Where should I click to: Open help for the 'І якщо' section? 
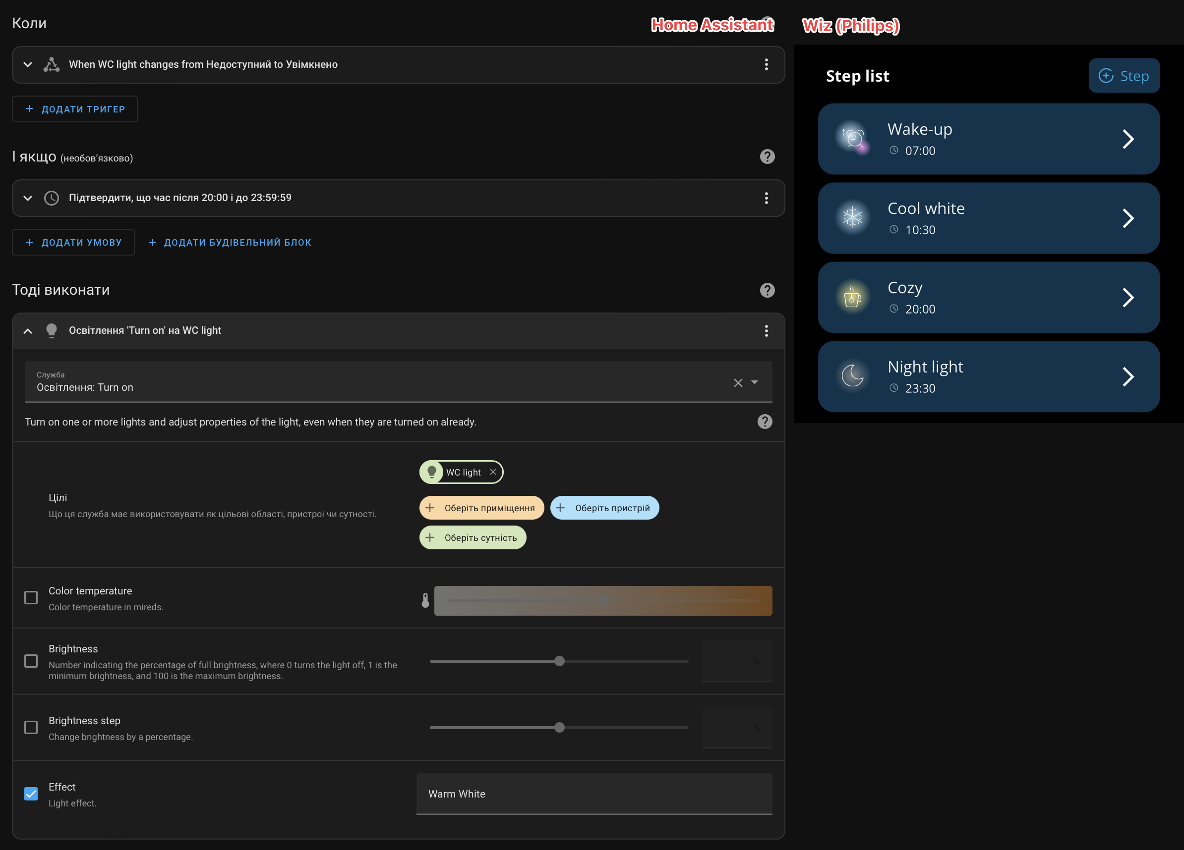[767, 157]
